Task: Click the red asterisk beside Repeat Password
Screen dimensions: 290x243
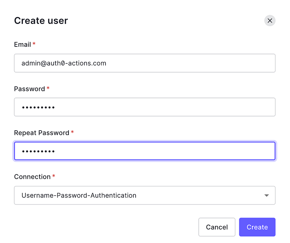Action: [x=72, y=132]
